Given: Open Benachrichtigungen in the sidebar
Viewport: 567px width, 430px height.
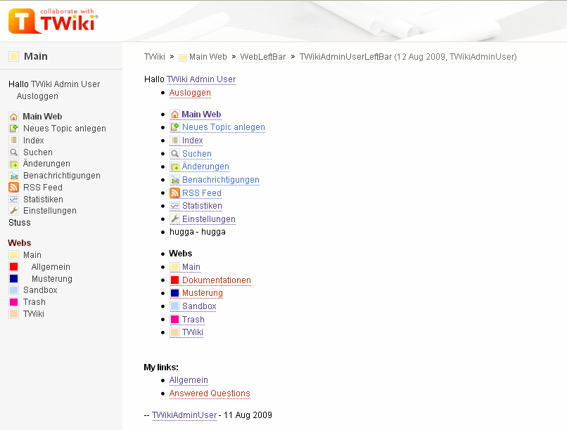Looking at the screenshot, I should (62, 176).
